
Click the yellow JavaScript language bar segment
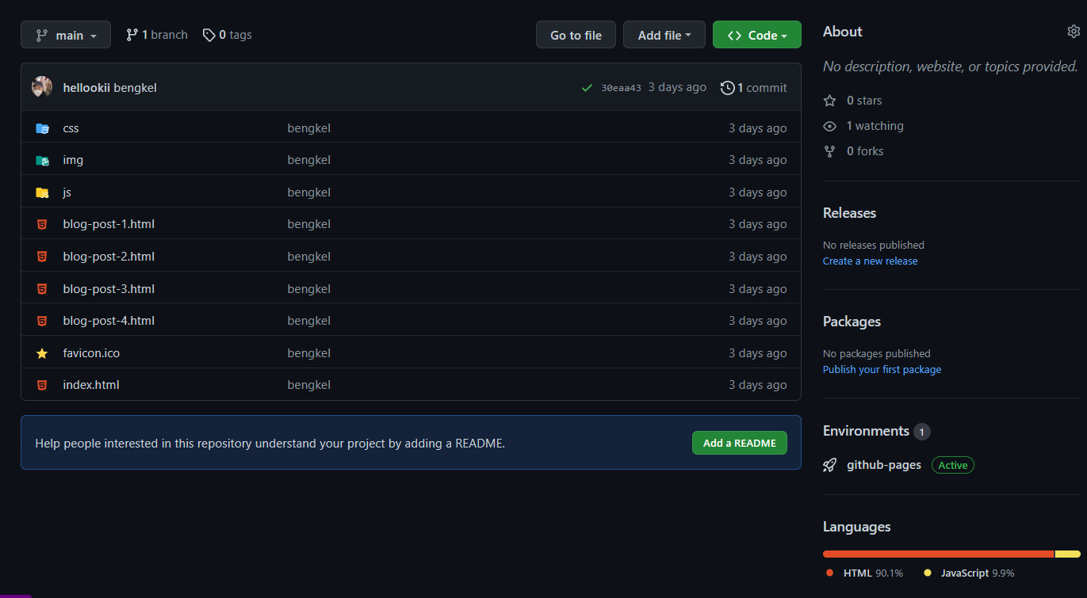pyautogui.click(x=1068, y=554)
